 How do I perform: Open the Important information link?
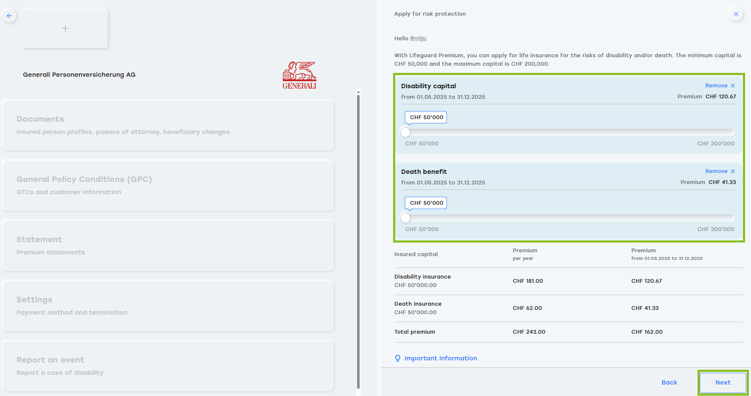[x=440, y=358]
